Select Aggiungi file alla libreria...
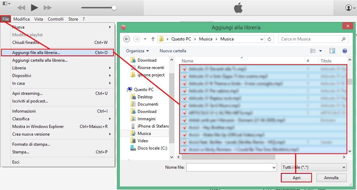 click(57, 53)
